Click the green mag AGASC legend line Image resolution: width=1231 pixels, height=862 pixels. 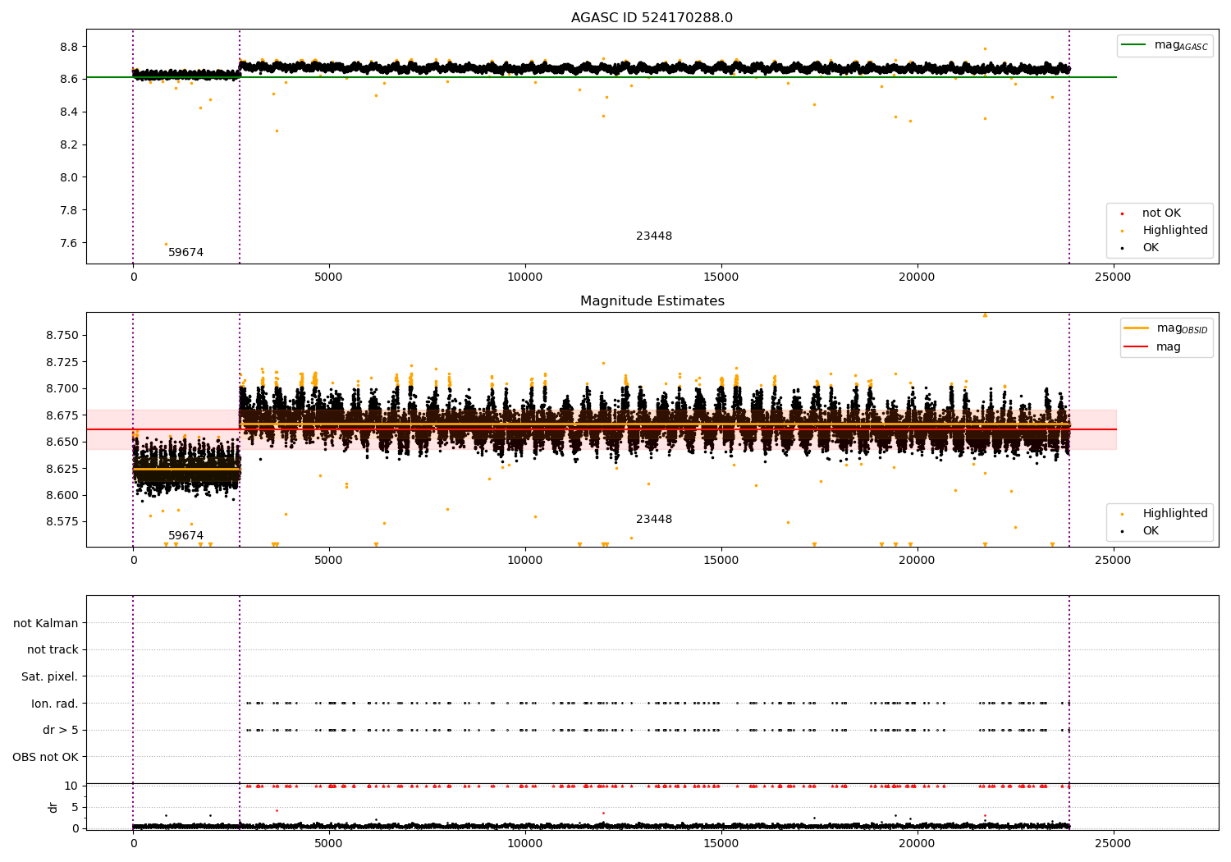pyautogui.click(x=1135, y=45)
